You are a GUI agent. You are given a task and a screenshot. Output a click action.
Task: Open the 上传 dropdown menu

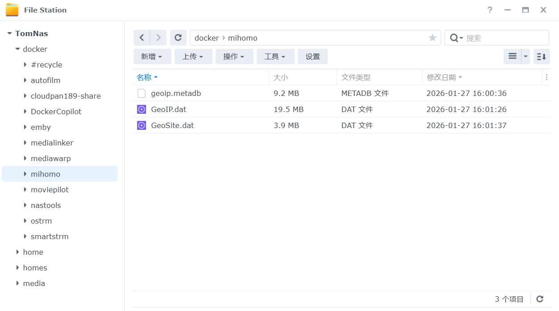tap(193, 57)
